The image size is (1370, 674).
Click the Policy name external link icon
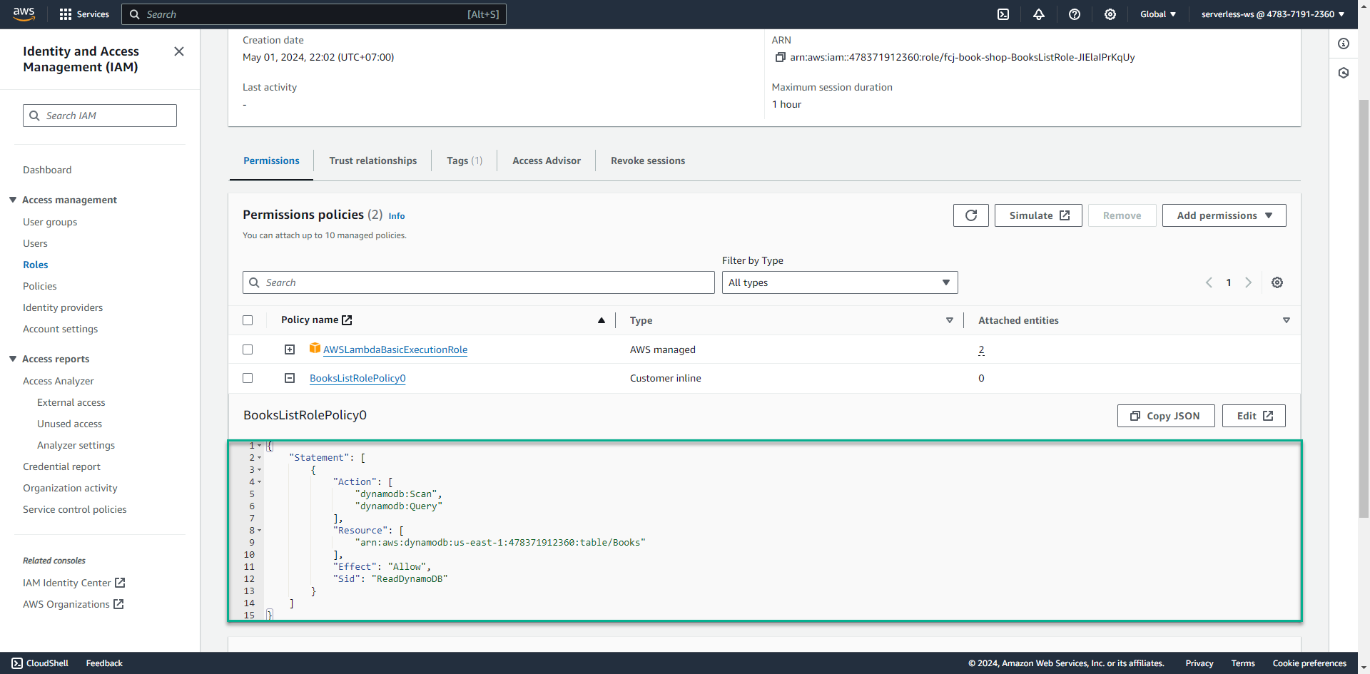pyautogui.click(x=347, y=320)
